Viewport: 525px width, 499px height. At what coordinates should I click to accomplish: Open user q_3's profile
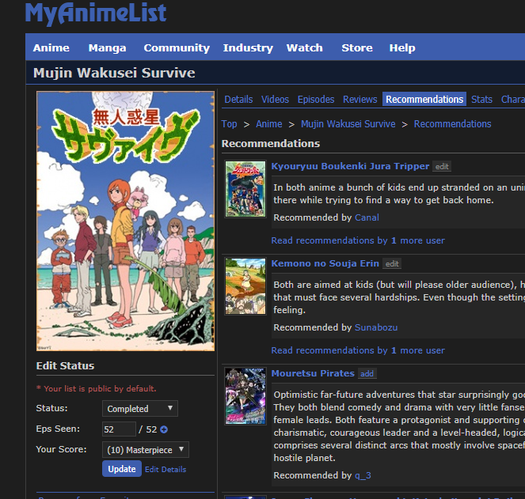click(x=363, y=475)
